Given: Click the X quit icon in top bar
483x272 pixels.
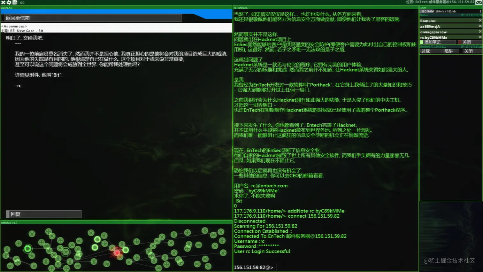Looking at the screenshot, I should [x=3, y=2].
